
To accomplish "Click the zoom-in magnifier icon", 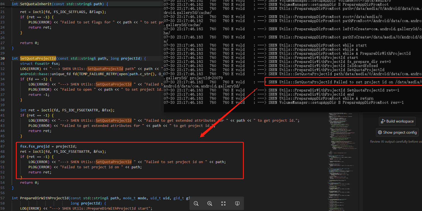I will pos(210,203).
